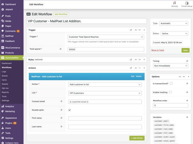Click the Save button

[185, 50]
